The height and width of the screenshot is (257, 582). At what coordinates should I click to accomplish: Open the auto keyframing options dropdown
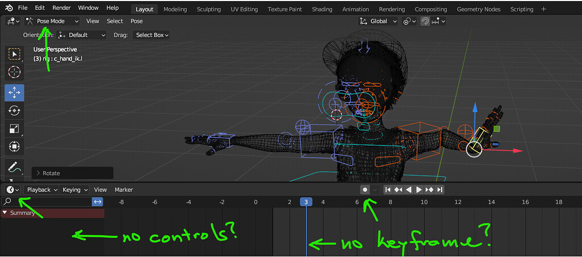[375, 190]
